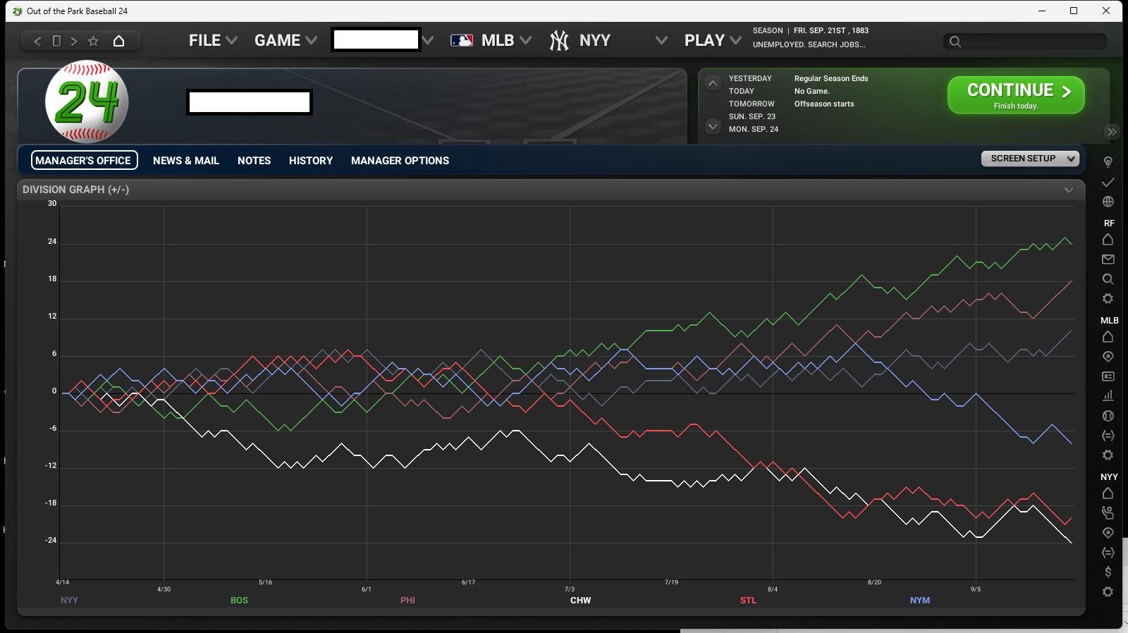The height and width of the screenshot is (633, 1128).
Task: Click the bookmark star icon in navigation bar
Action: click(x=93, y=41)
